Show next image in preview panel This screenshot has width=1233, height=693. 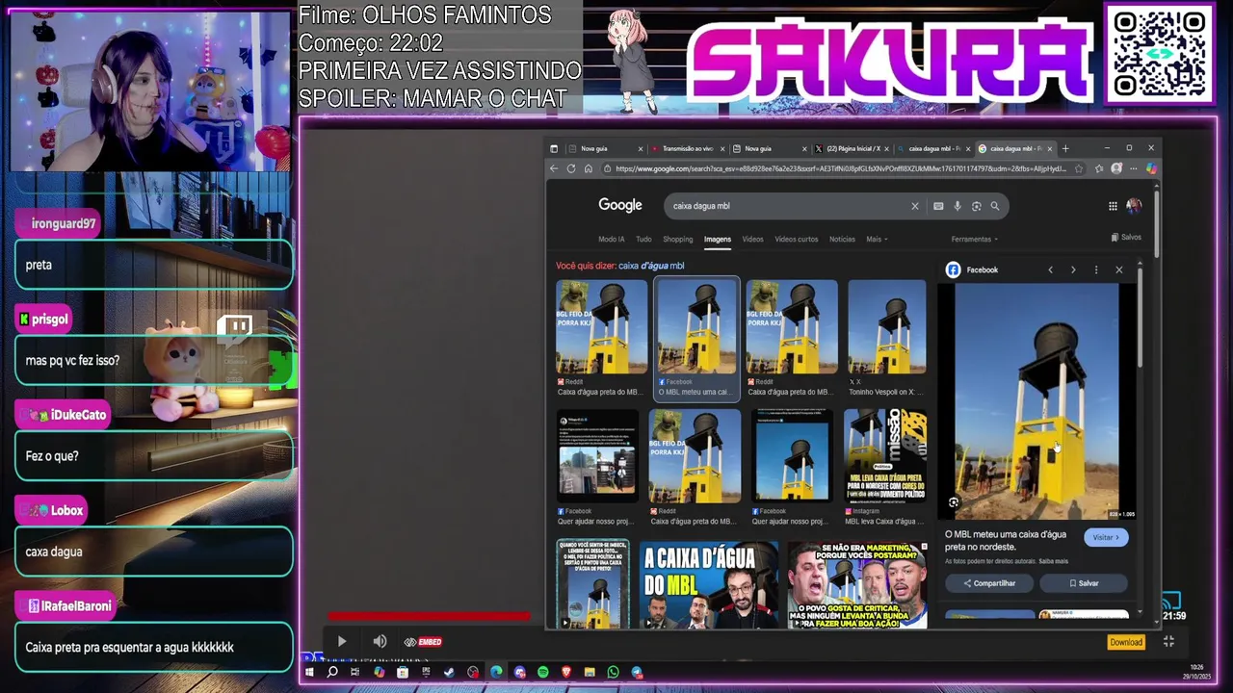[1073, 270]
